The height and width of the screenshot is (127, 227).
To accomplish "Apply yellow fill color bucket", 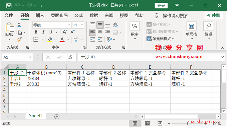I will pyautogui.click(x=50, y=39).
